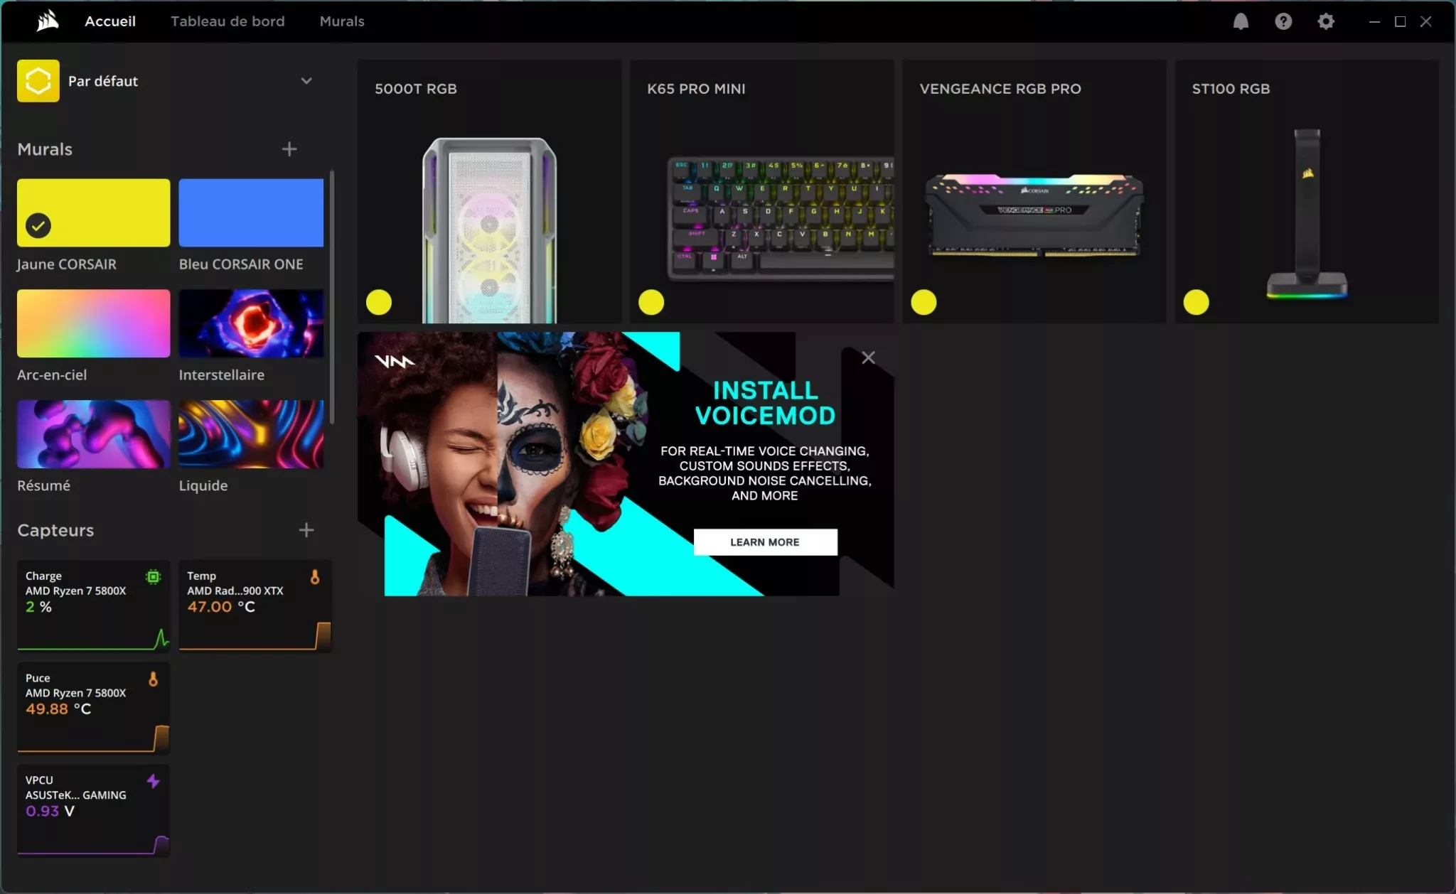Viewport: 1456px width, 894px height.
Task: Add a new sensor in Capteurs
Action: pos(306,530)
